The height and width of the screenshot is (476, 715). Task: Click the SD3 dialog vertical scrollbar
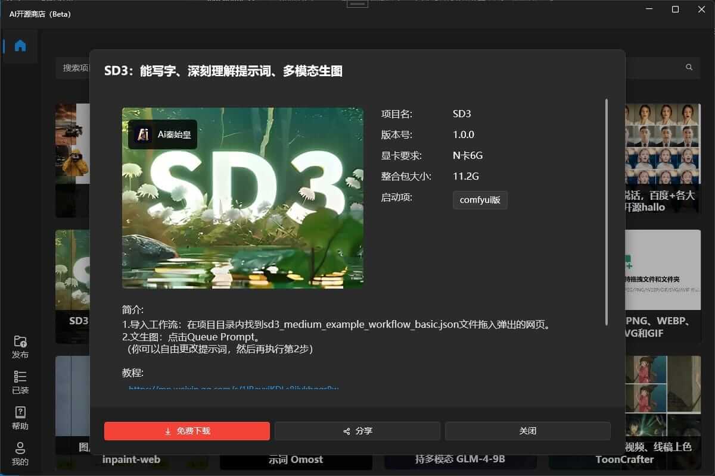607,212
